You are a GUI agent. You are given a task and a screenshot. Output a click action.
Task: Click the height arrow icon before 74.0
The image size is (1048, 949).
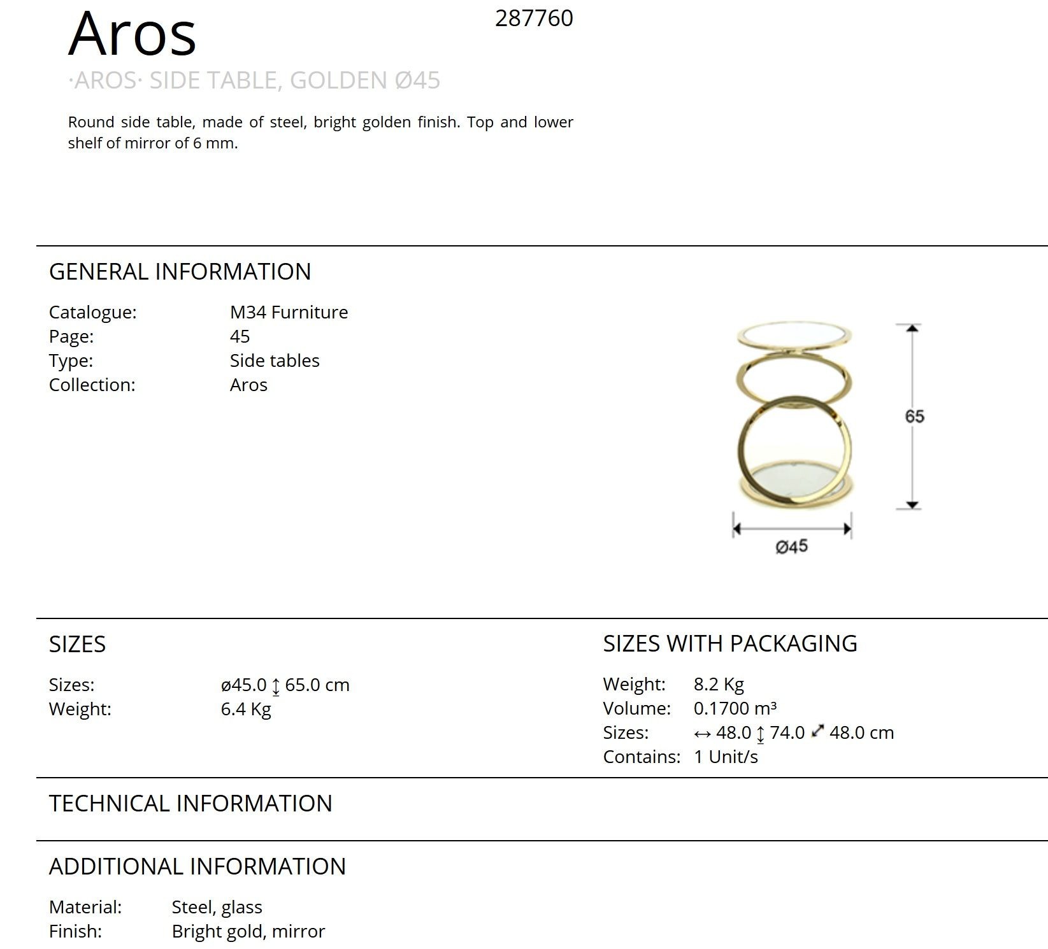click(x=760, y=734)
